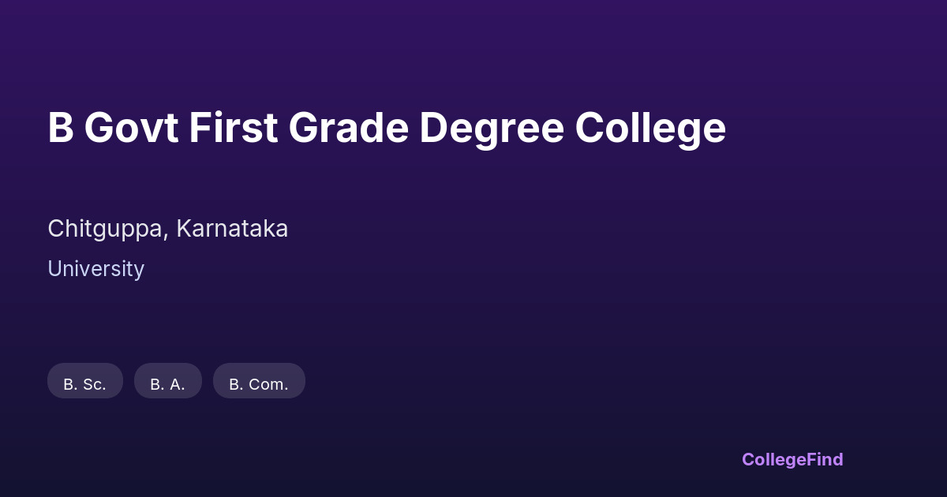Screen dimensions: 947x497
Task: Click the word "Grade" in heading
Action: coord(348,128)
